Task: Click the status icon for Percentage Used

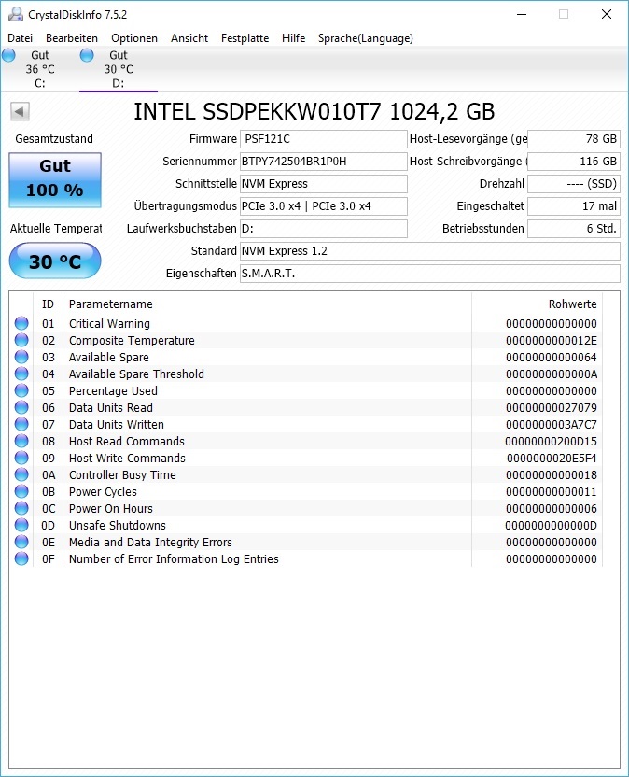Action: pos(21,390)
